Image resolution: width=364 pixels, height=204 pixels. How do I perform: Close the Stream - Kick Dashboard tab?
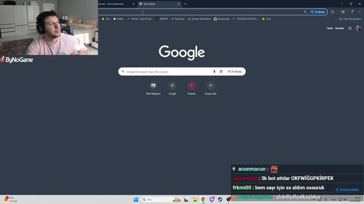(133, 4)
